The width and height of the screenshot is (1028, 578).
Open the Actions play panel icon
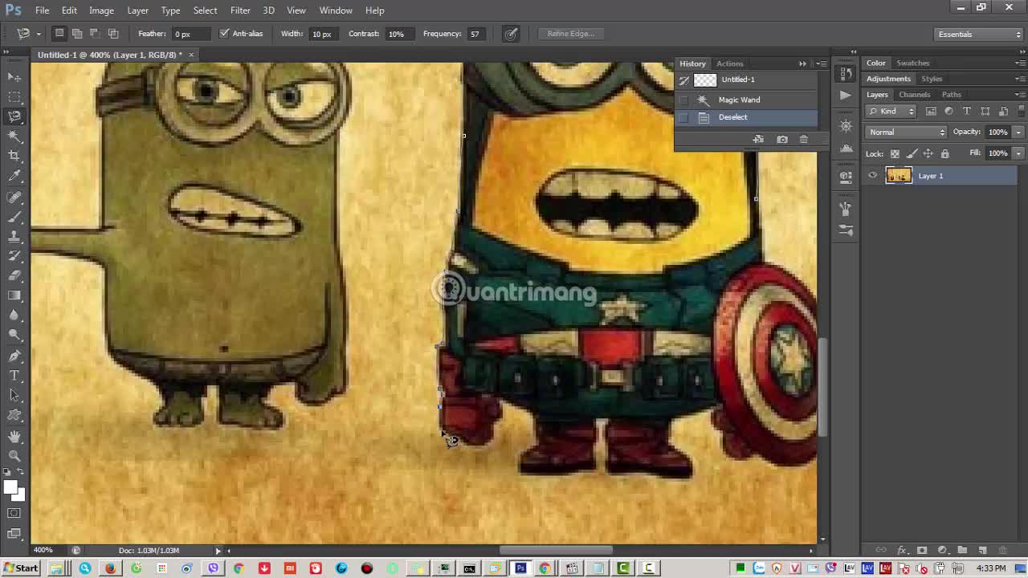(846, 96)
